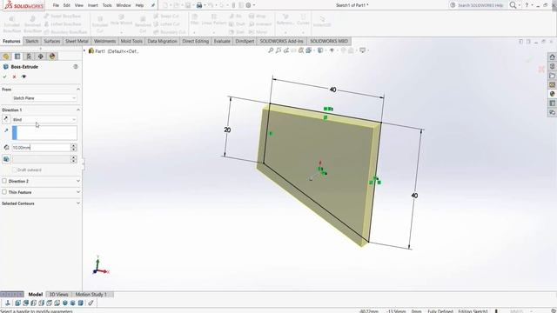
Task: Open the Tools menu
Action: [x=107, y=5]
